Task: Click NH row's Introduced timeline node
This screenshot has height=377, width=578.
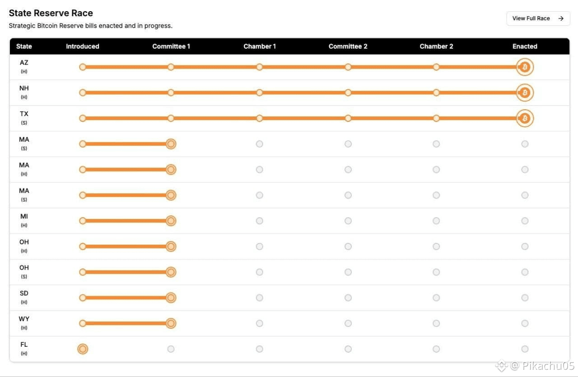Action: [82, 93]
